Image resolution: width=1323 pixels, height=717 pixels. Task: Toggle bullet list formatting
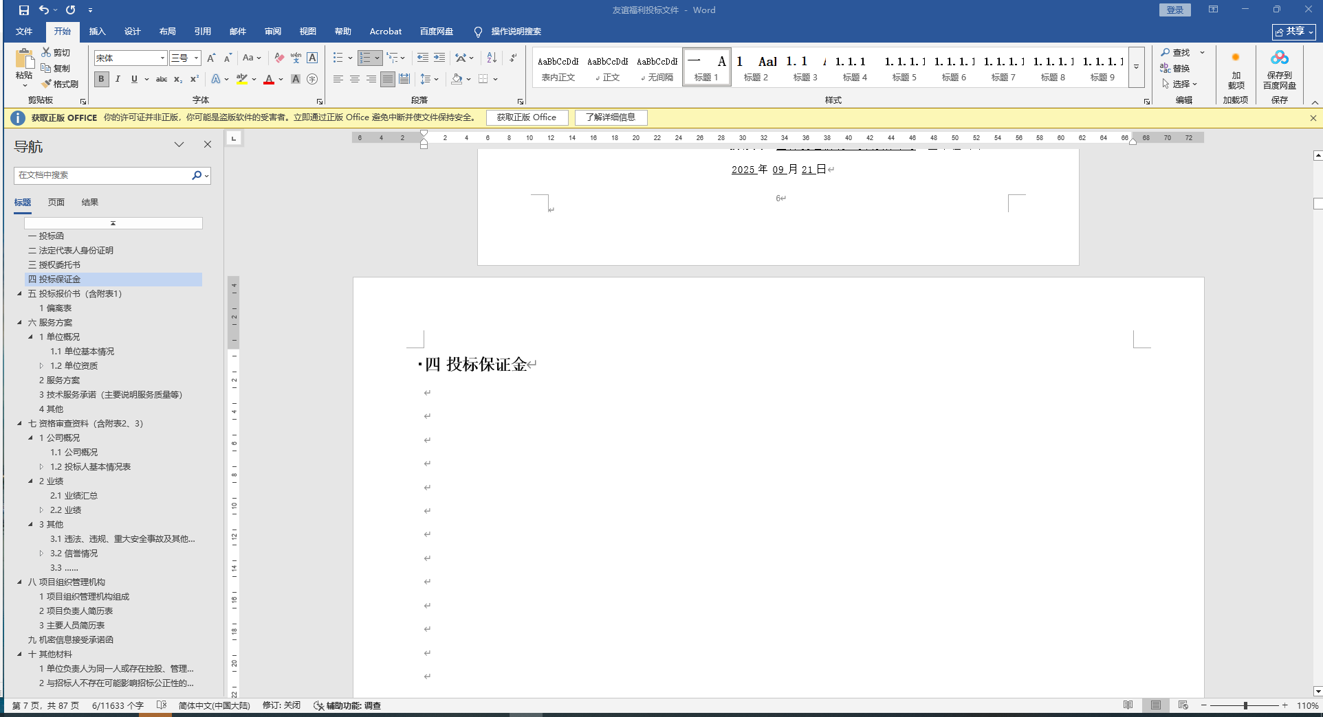point(338,58)
